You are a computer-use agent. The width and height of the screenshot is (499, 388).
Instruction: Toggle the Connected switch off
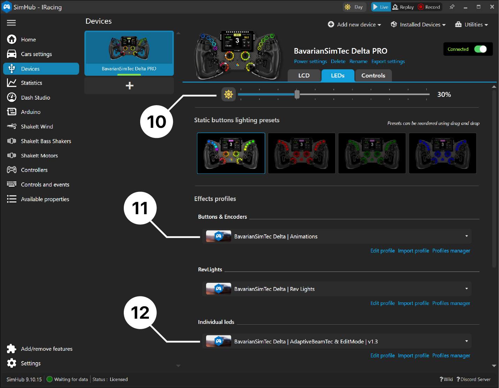[480, 49]
